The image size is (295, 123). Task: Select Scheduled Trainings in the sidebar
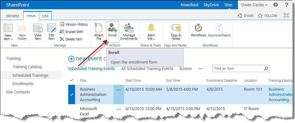[30, 75]
